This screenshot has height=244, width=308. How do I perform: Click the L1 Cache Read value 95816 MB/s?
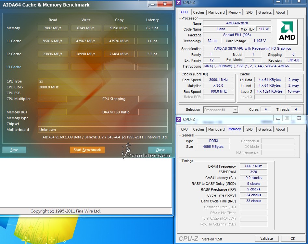(53, 41)
